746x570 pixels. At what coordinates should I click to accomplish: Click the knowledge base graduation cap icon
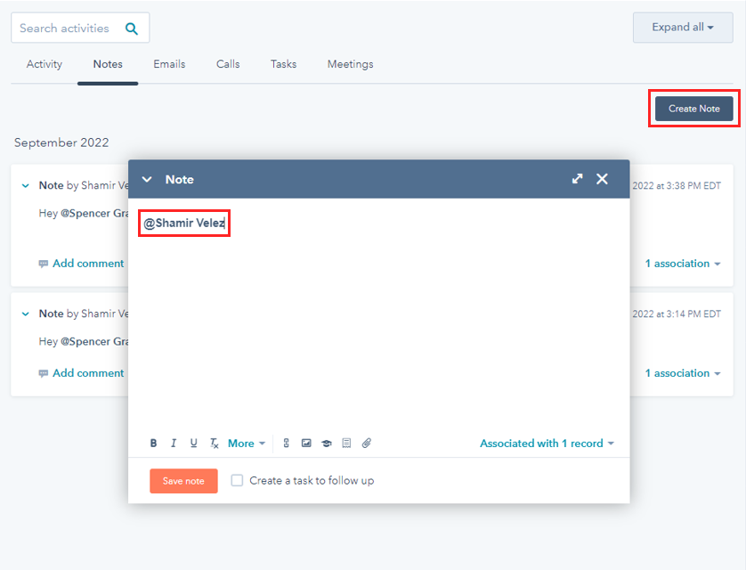[327, 444]
